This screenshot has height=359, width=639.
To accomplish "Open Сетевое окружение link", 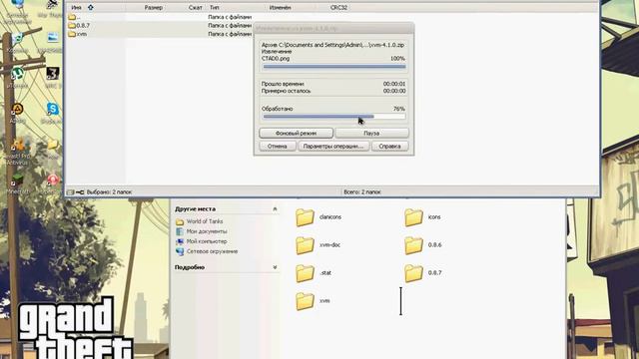I will [x=212, y=251].
